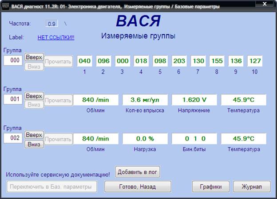Click the app icon in the title bar
The image size is (277, 199).
pos(6,6)
